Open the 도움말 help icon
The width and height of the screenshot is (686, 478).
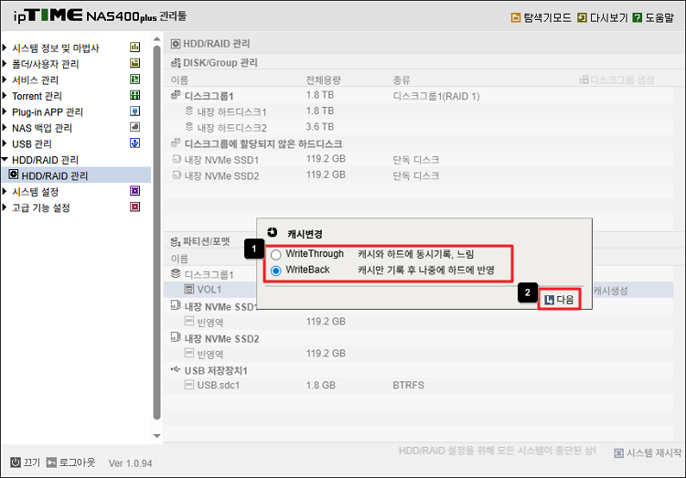637,17
